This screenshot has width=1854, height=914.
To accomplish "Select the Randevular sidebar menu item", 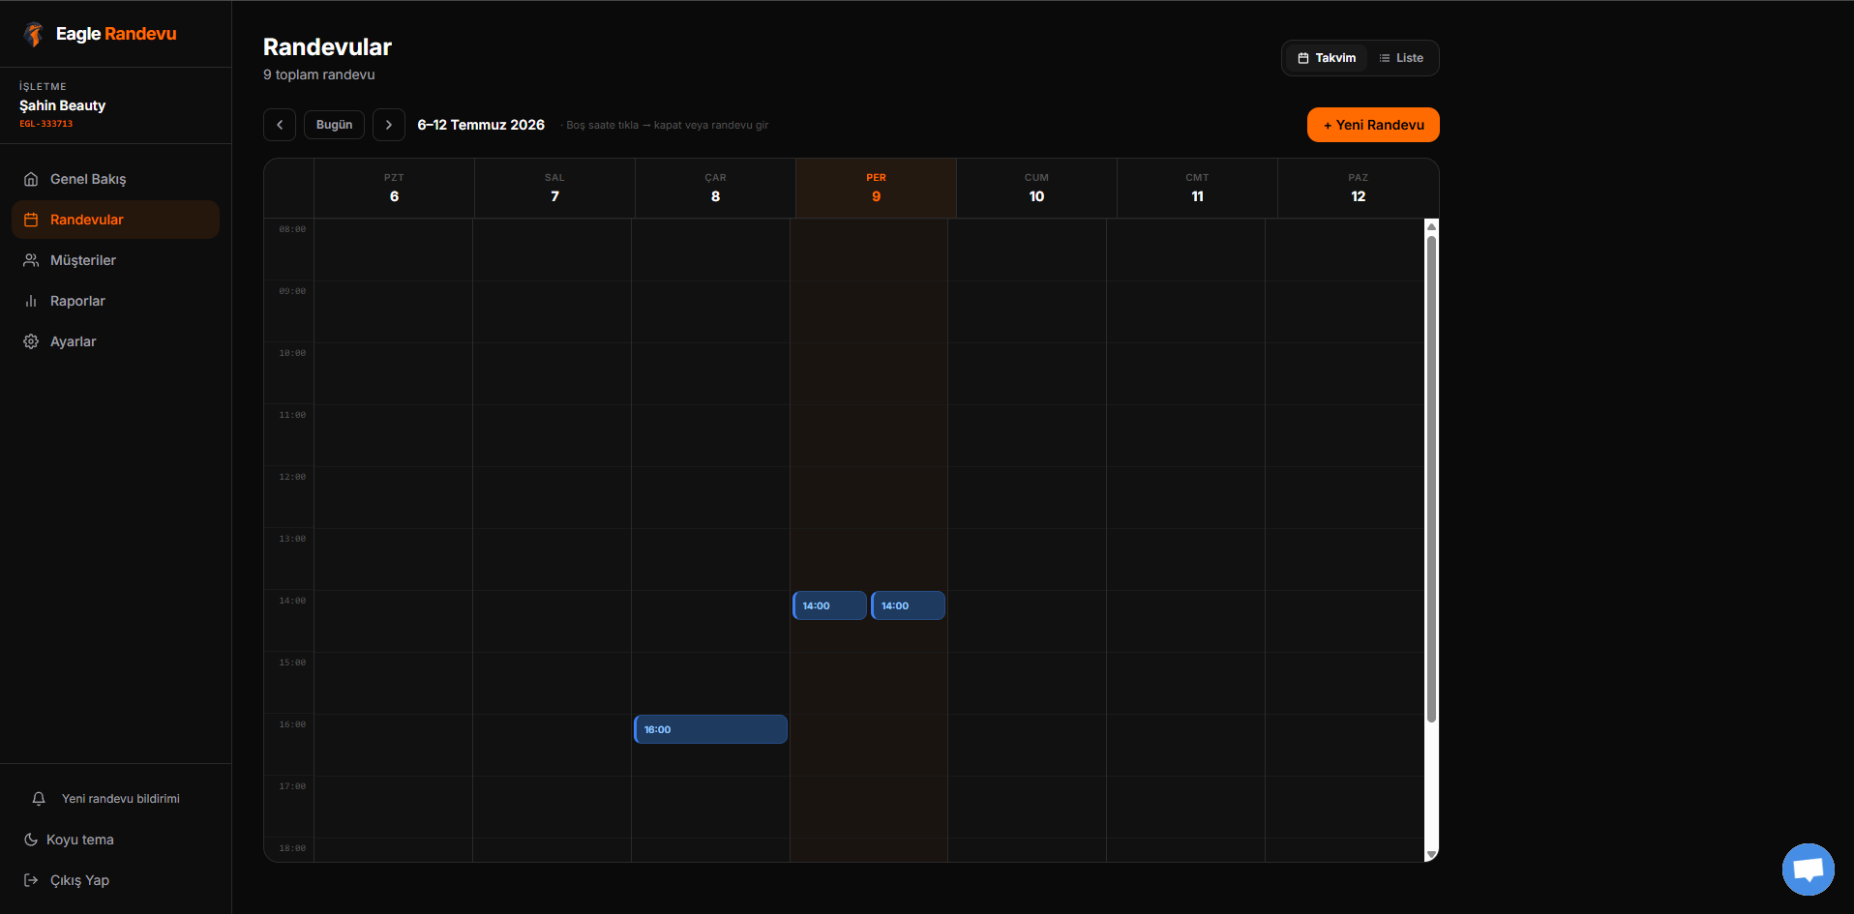I will point(115,220).
